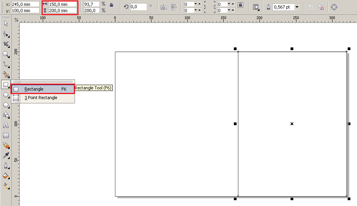Select the Ellipse tool
This screenshot has height=206, width=357.
pyautogui.click(x=6, y=95)
